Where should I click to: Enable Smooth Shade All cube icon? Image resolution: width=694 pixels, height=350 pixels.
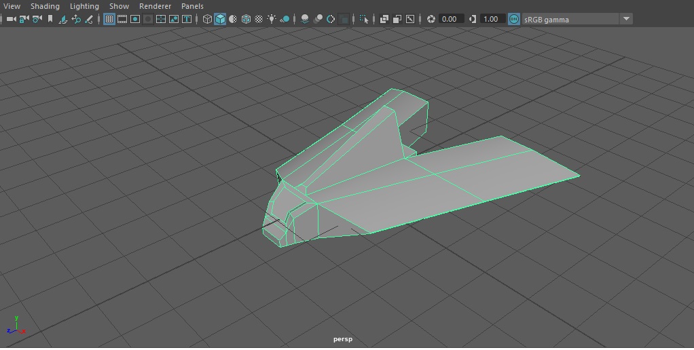pos(220,19)
